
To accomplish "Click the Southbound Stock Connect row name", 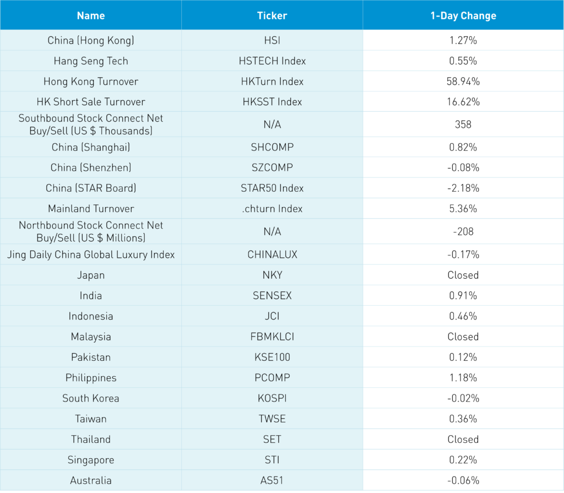I will click(x=91, y=124).
